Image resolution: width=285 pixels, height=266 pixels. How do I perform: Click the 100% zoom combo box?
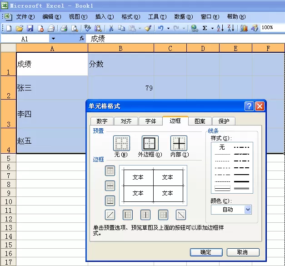pyautogui.click(x=272, y=28)
